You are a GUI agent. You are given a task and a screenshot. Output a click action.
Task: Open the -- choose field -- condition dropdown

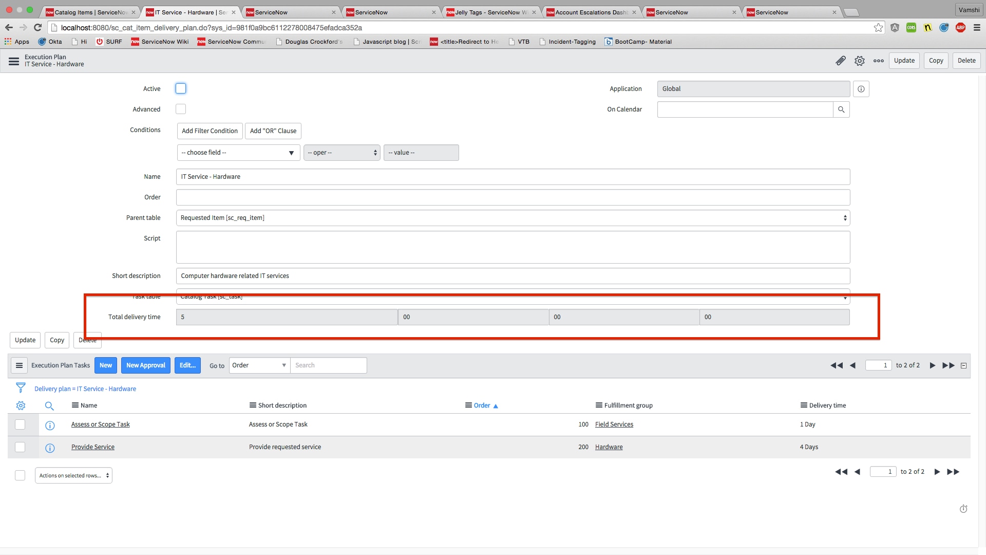(238, 152)
